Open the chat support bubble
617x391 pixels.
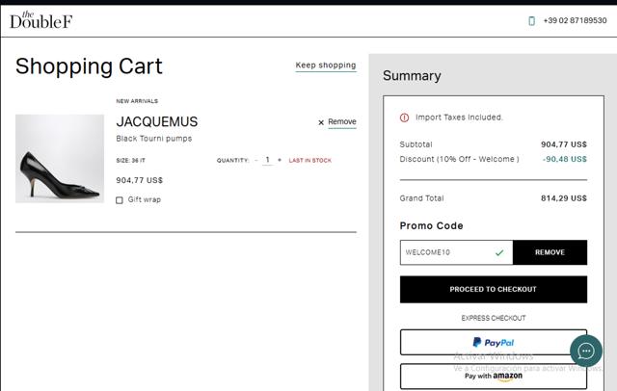click(585, 351)
